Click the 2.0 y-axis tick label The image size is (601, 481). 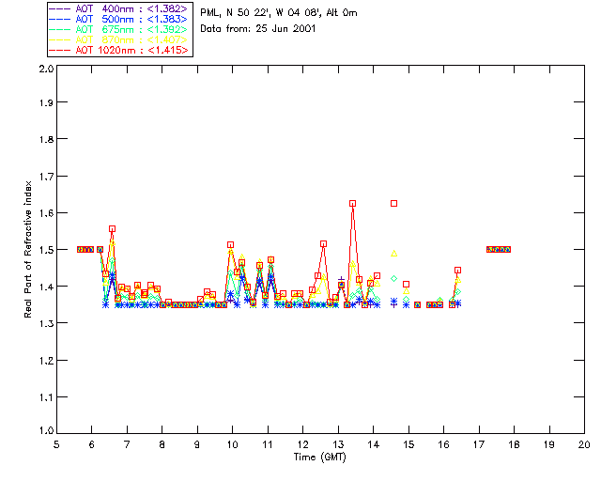(x=46, y=69)
